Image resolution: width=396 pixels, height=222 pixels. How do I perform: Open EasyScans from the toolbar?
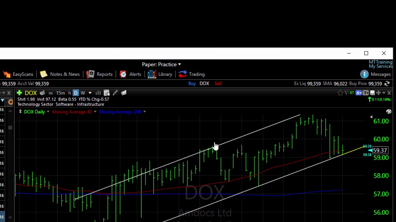pyautogui.click(x=18, y=74)
